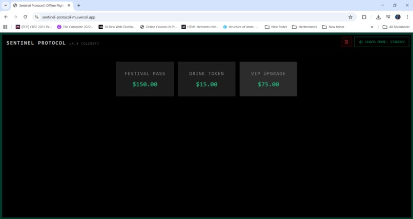This screenshot has width=413, height=219.
Task: Open Chrome three-dot menu
Action: [407, 17]
